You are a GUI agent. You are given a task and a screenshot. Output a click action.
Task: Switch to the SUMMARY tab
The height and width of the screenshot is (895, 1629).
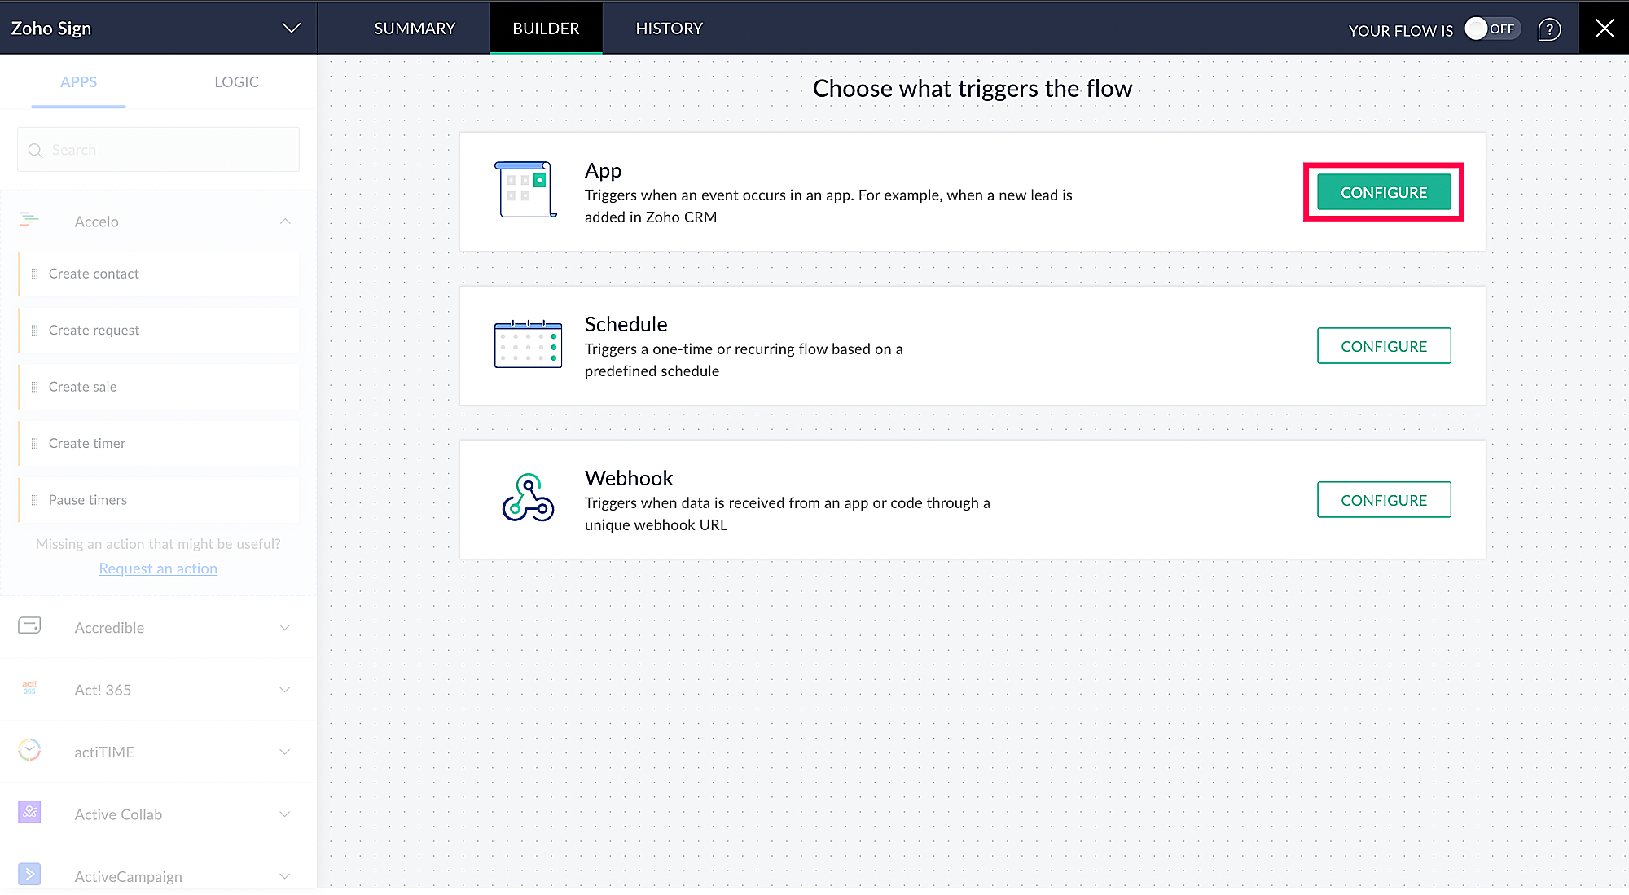415,29
